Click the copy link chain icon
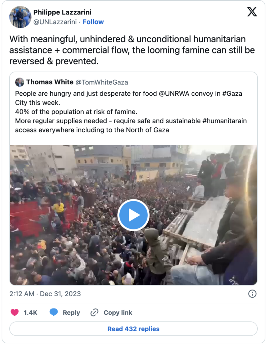 click(x=94, y=312)
